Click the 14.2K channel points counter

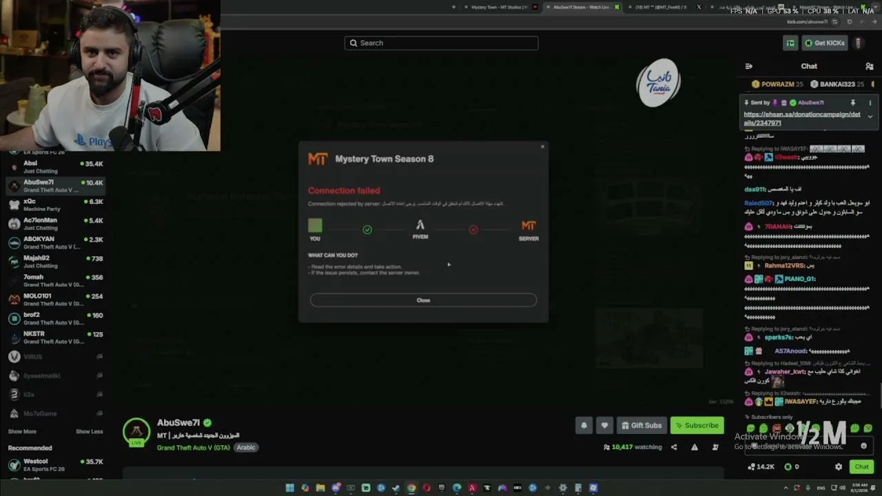pyautogui.click(x=761, y=466)
